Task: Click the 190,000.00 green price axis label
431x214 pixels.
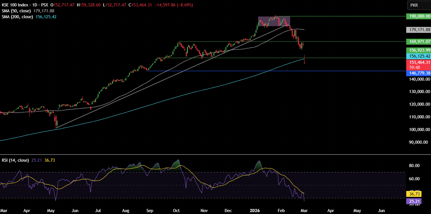Action: (419, 16)
